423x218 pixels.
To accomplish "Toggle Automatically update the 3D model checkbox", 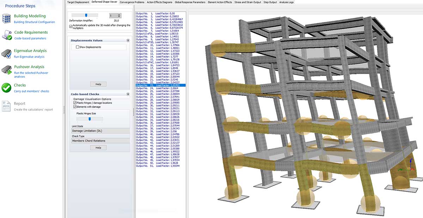I will tap(71, 26).
